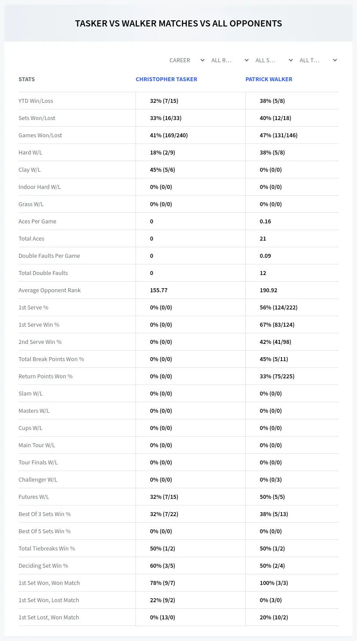
Task: Open Patrick Walker player link
Action: click(269, 79)
